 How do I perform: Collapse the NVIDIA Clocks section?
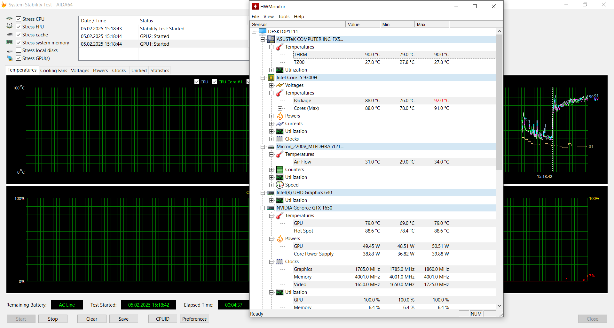point(271,262)
